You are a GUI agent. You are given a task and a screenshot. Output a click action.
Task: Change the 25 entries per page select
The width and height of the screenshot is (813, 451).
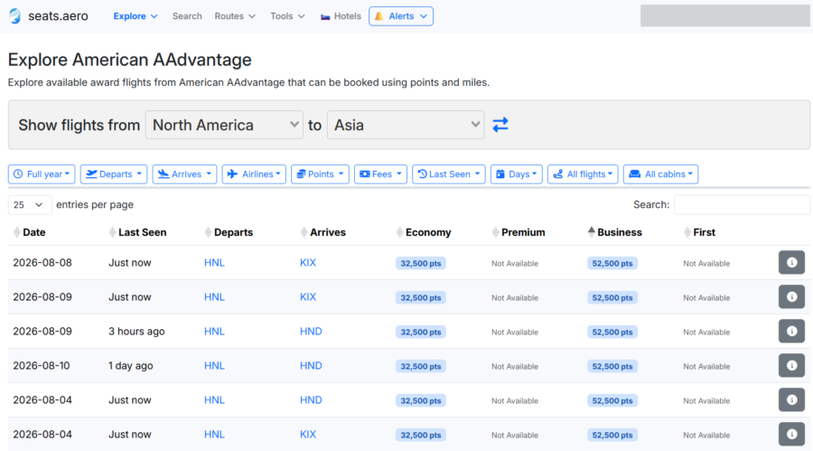(x=30, y=205)
